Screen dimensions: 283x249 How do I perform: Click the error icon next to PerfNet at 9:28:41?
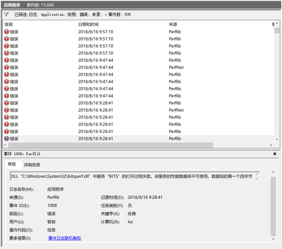pos(6,110)
